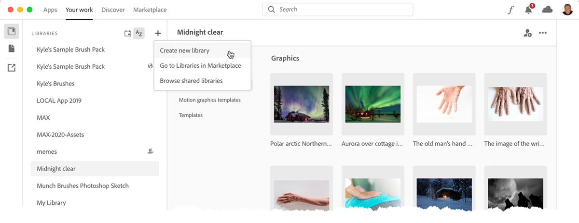Open The image of the wrinkled hands thumbnail
This screenshot has width=579, height=223.
[515, 104]
